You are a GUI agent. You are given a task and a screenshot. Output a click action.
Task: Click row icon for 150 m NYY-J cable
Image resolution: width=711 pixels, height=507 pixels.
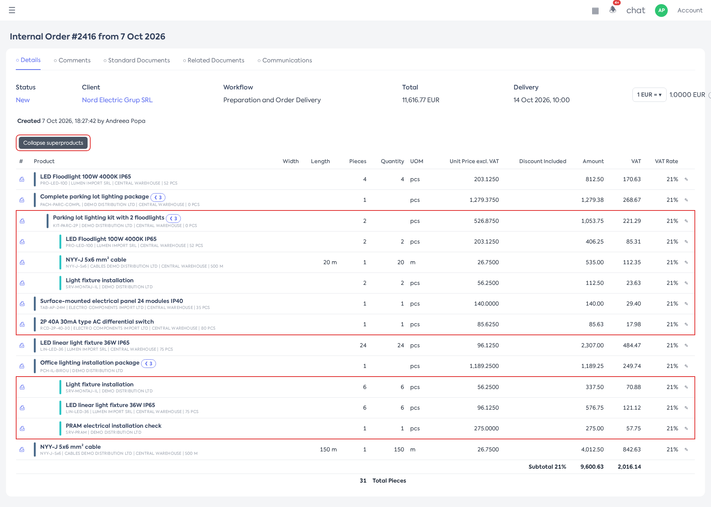tap(22, 449)
